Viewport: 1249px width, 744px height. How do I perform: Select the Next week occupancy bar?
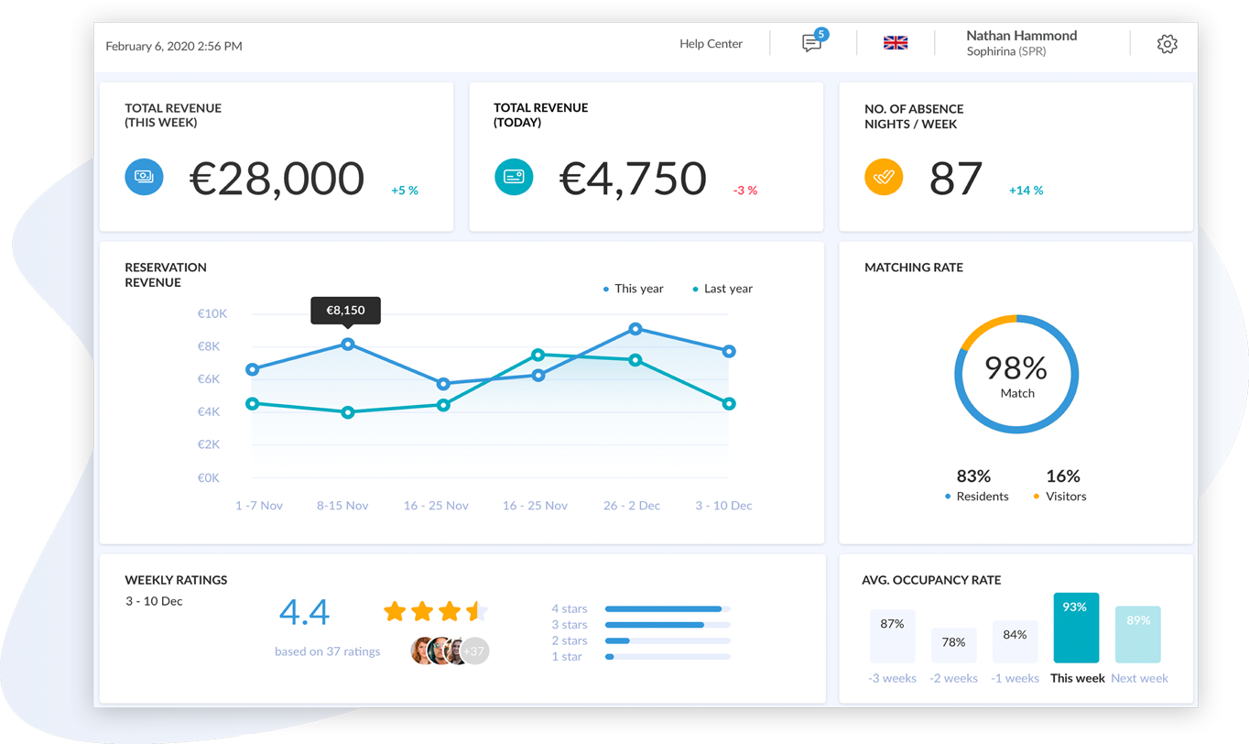[x=1138, y=634]
